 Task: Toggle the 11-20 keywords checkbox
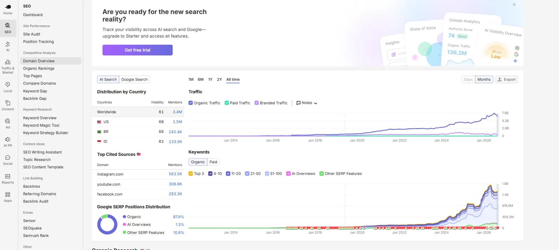(x=228, y=174)
